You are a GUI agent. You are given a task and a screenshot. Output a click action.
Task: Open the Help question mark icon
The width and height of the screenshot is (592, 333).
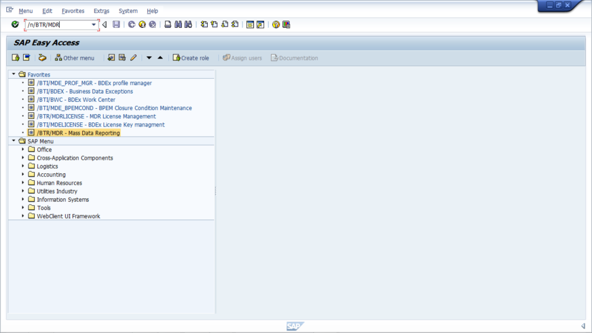click(276, 24)
